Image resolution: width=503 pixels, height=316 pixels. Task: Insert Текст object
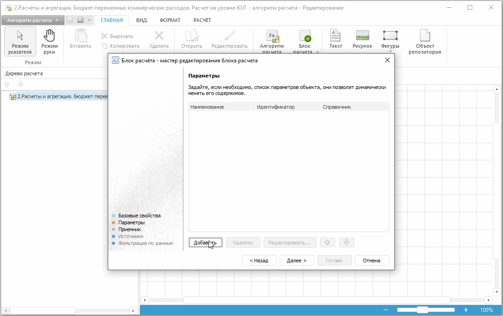(x=336, y=39)
